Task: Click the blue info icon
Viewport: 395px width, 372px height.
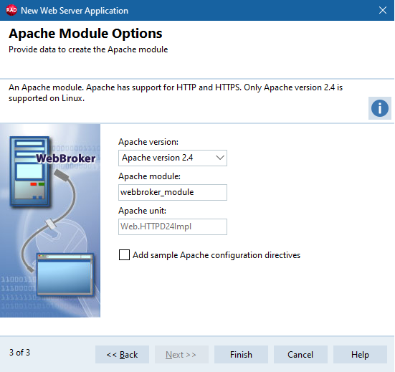Action: (x=380, y=108)
